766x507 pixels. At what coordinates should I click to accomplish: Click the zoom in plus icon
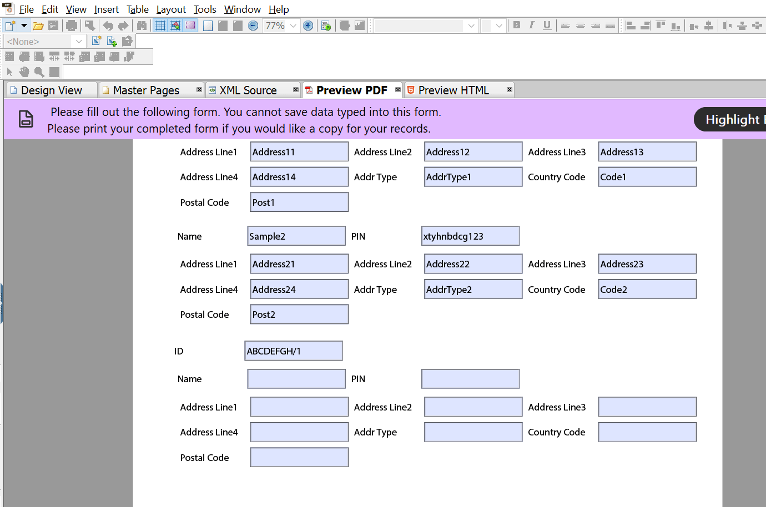click(x=308, y=25)
